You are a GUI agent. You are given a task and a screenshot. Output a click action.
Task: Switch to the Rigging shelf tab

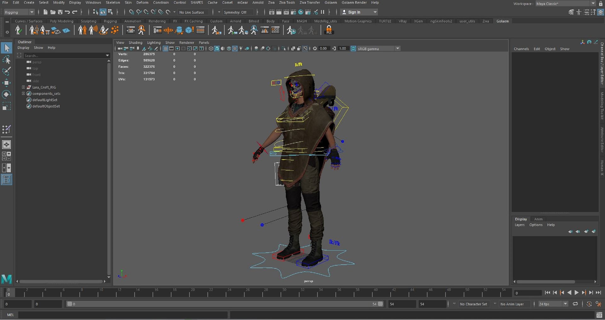[x=110, y=21]
